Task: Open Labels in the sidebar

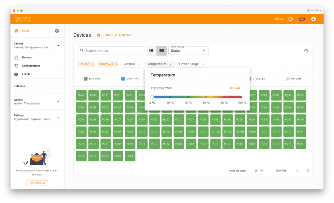Action: pyautogui.click(x=26, y=74)
